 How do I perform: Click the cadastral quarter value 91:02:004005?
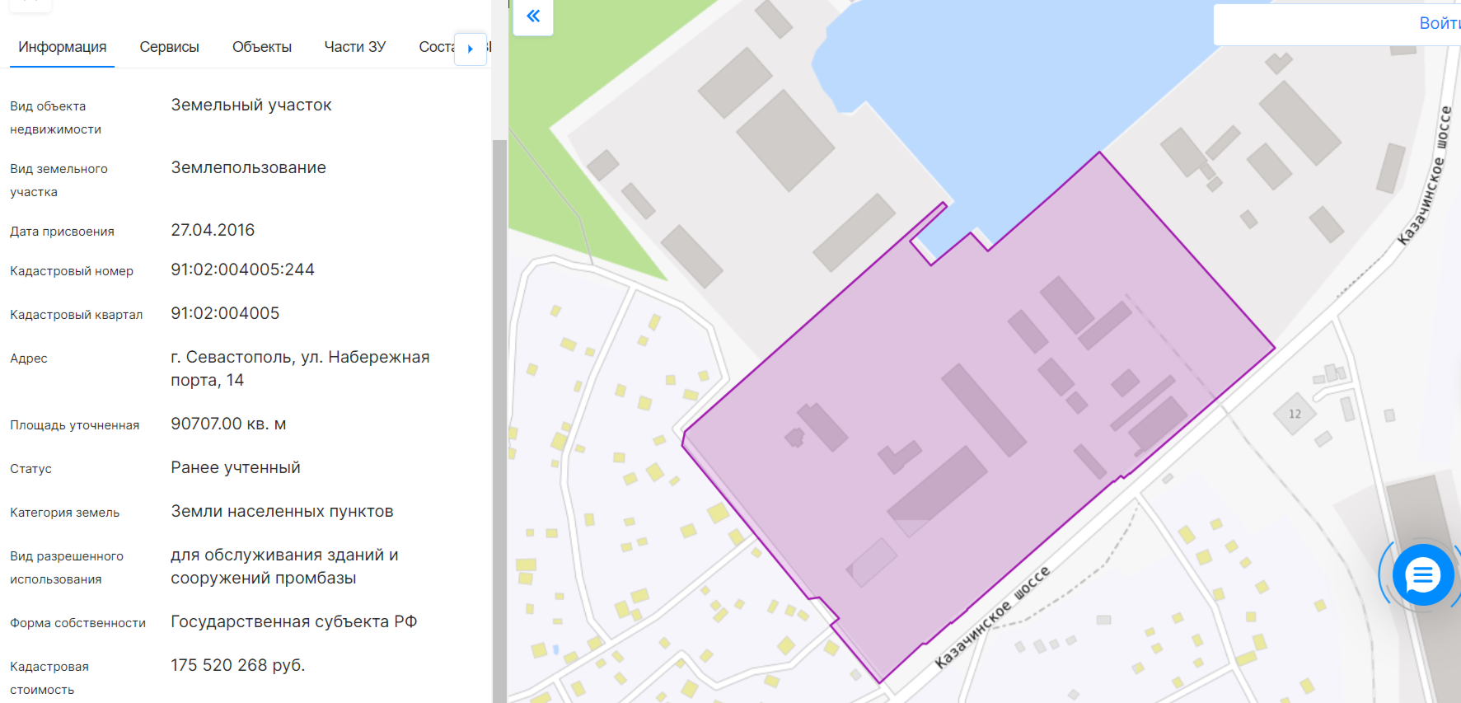[x=225, y=313]
